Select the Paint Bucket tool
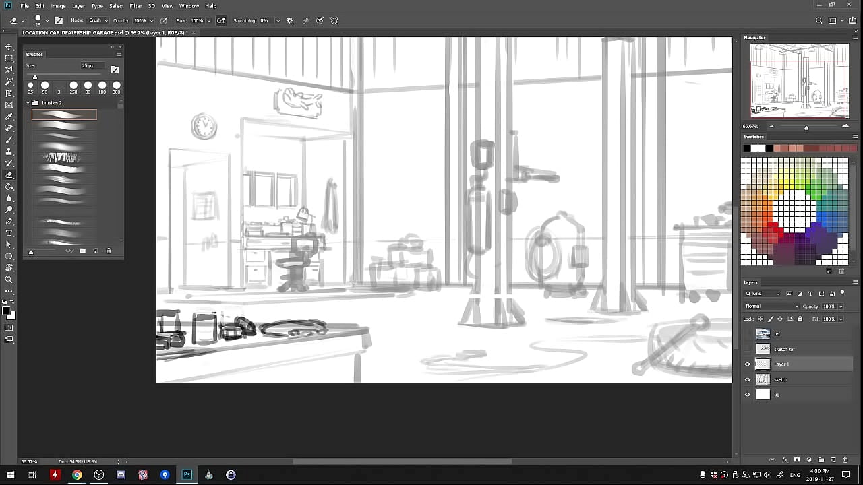 [9, 187]
